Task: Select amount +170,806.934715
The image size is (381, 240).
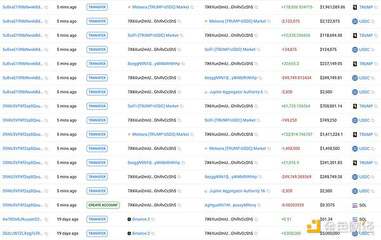Action: point(297,7)
